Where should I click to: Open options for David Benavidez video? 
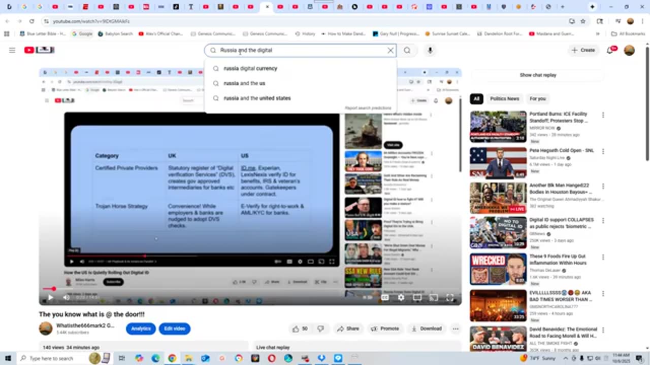tap(603, 330)
